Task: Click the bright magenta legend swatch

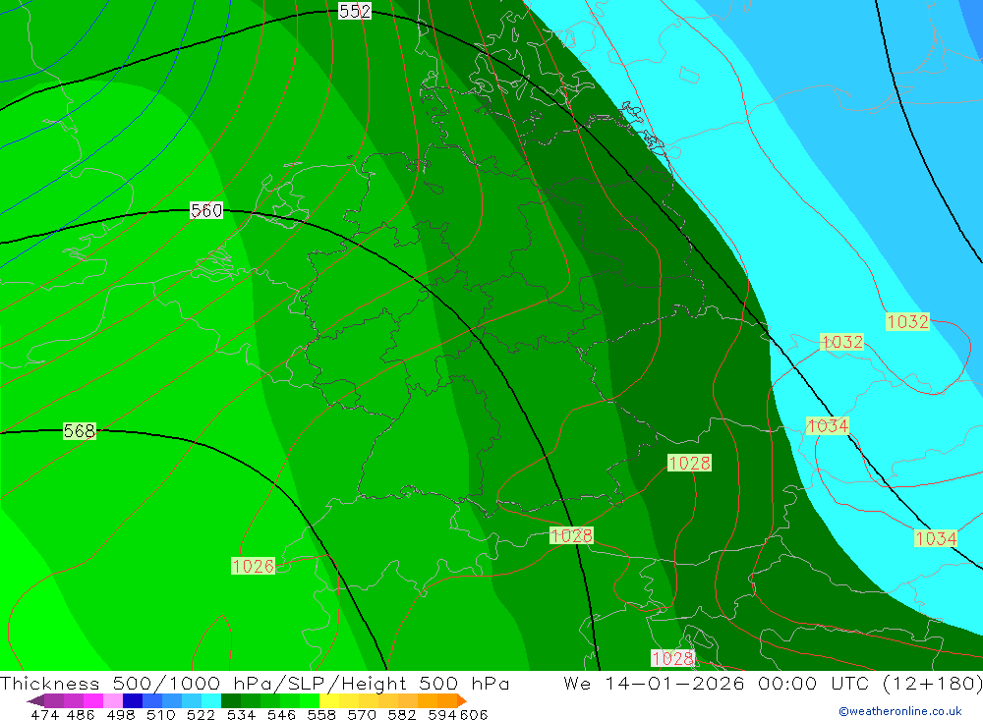Action: 92,700
